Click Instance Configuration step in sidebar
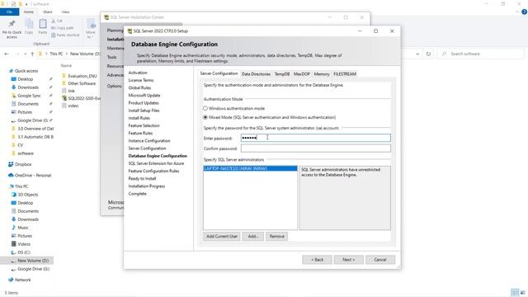This screenshot has height=297, width=528. tap(148, 141)
